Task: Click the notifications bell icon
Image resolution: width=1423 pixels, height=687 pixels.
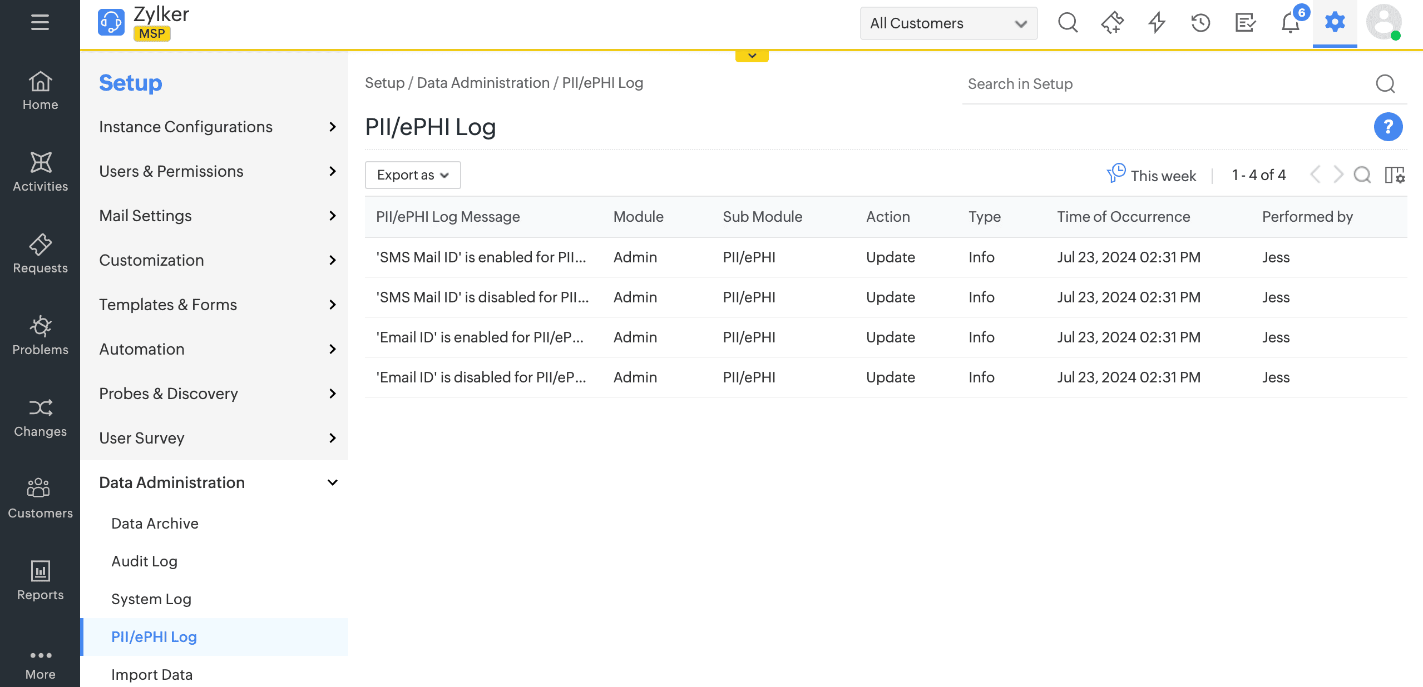Action: coord(1290,23)
